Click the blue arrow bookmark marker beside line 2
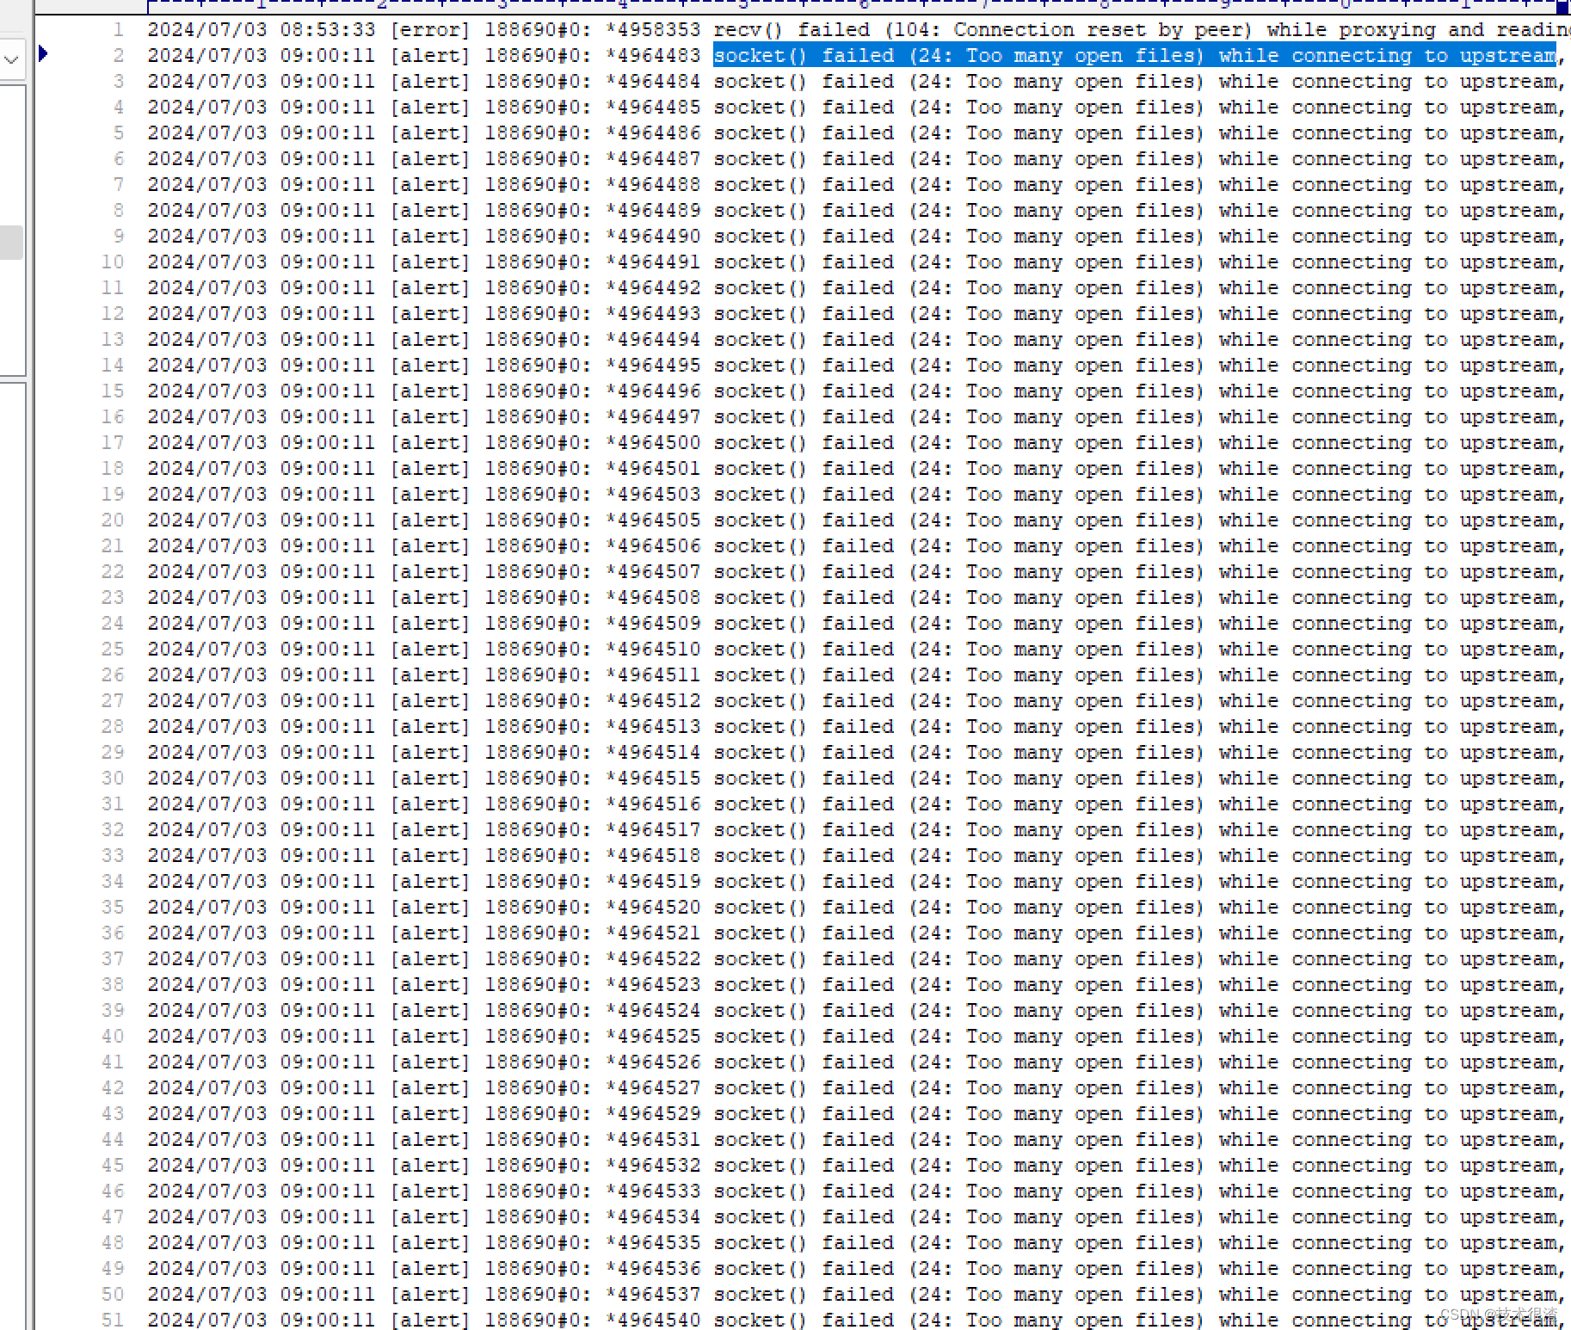Viewport: 1571px width, 1330px height. coord(42,53)
